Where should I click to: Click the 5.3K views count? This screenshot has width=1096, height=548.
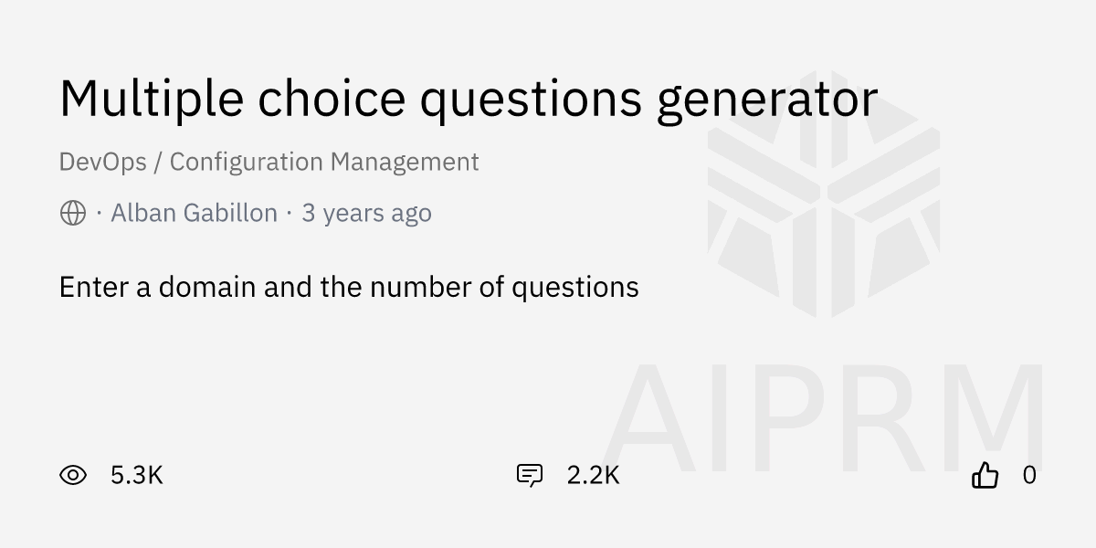tap(136, 475)
